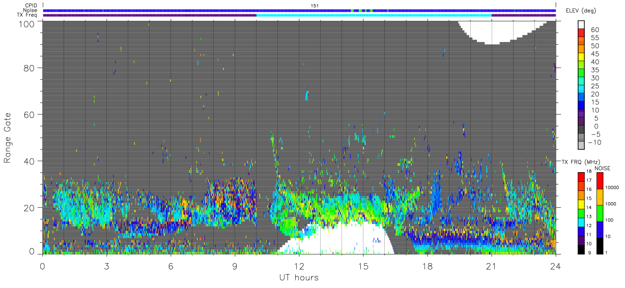The height and width of the screenshot is (288, 625).
Task: Pick the yellow ELEV swatch near 45
Action: [x=581, y=57]
